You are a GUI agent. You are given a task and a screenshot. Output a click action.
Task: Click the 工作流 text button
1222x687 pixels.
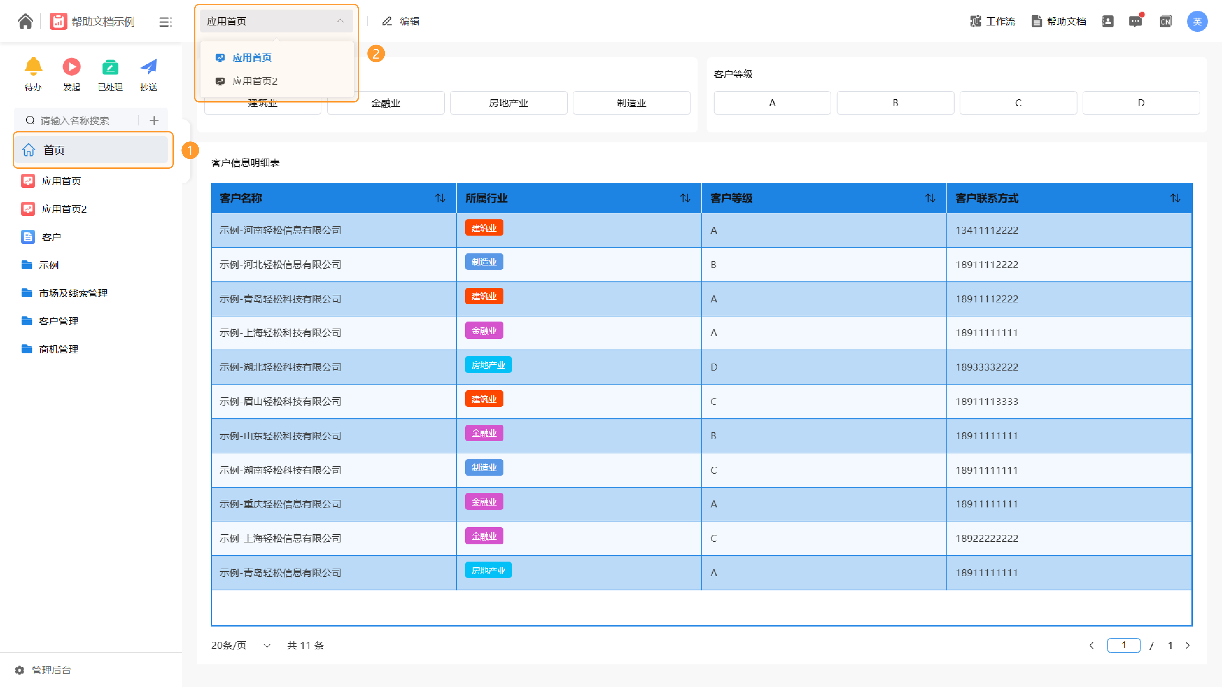point(1001,21)
